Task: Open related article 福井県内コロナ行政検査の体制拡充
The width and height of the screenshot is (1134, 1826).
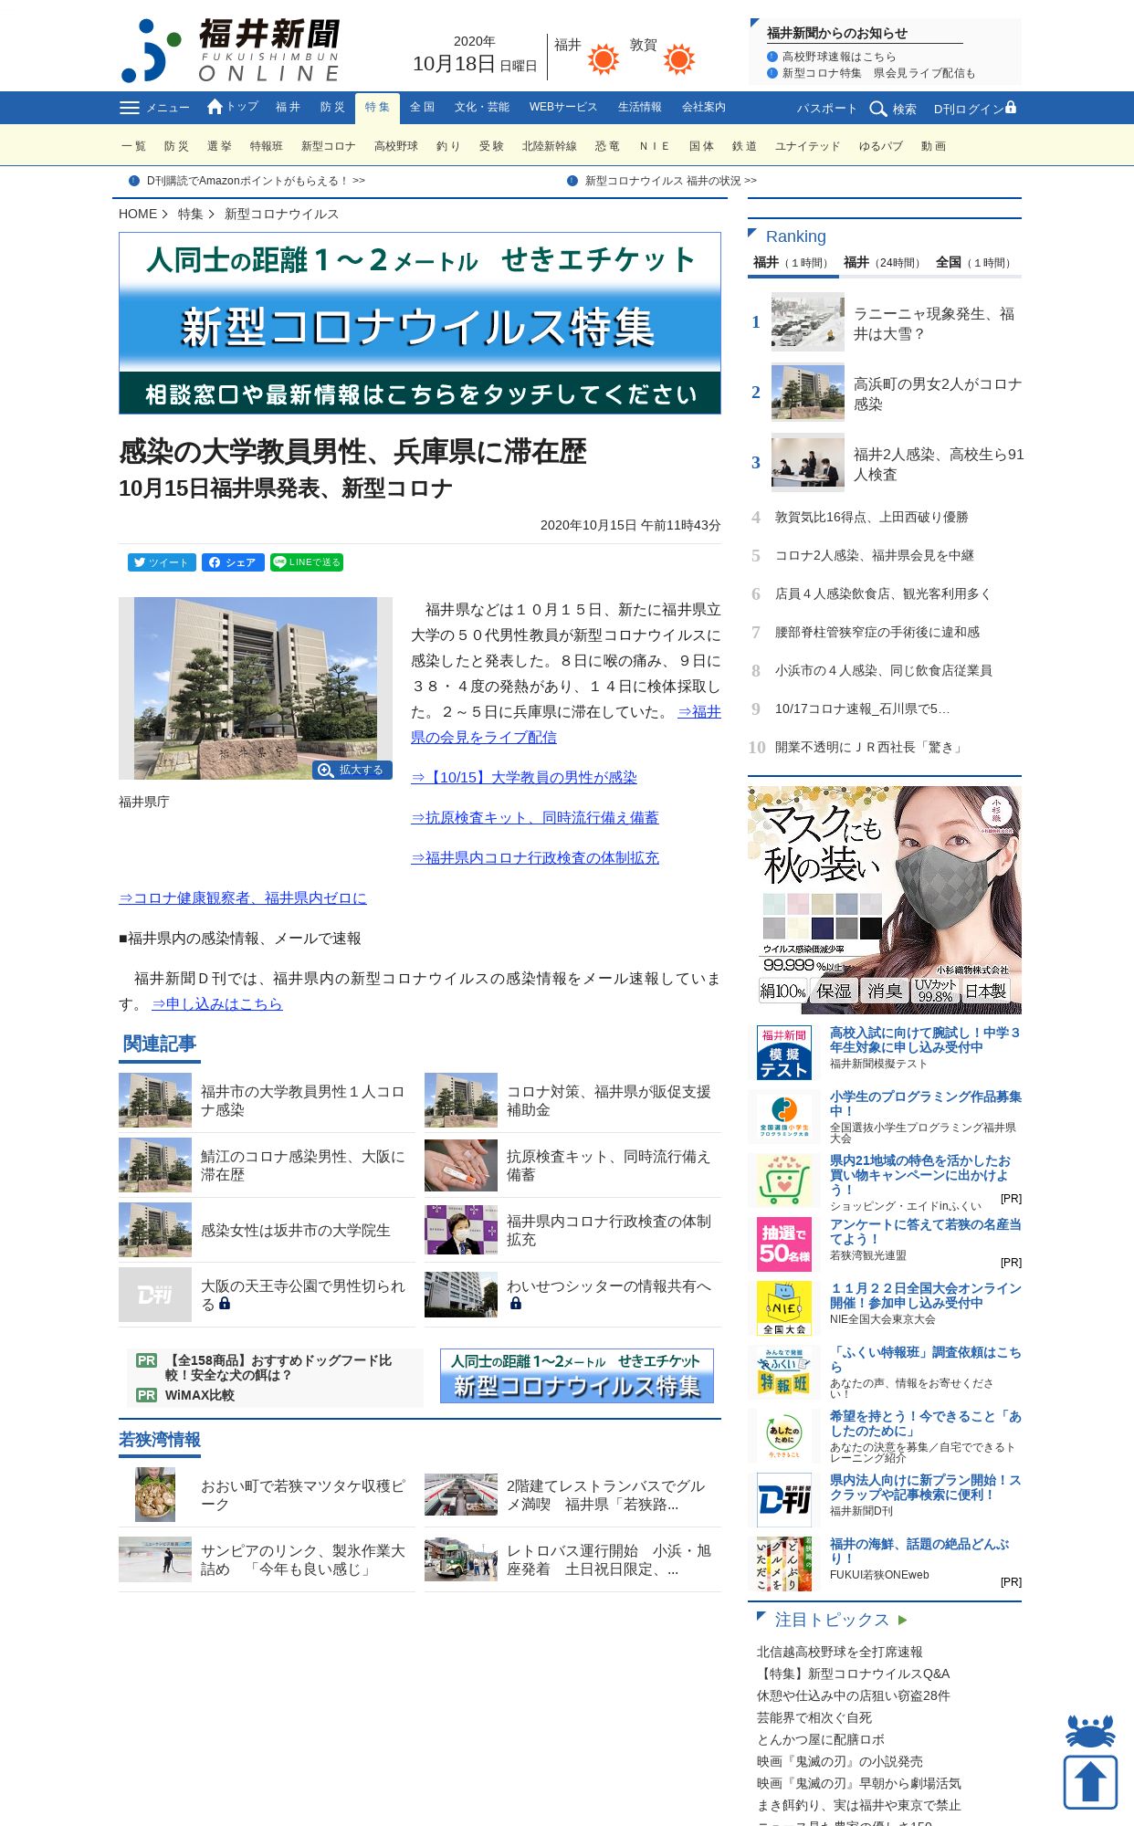Action: tap(609, 1230)
